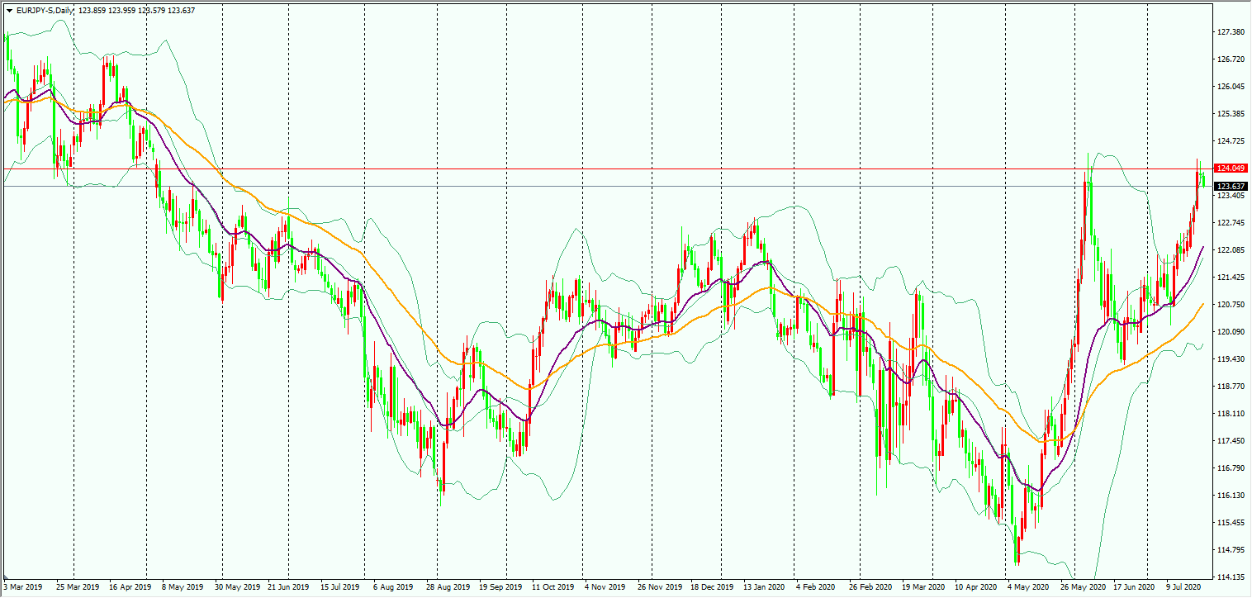Click the EURJPY-S,Daily chart title

click(45, 10)
